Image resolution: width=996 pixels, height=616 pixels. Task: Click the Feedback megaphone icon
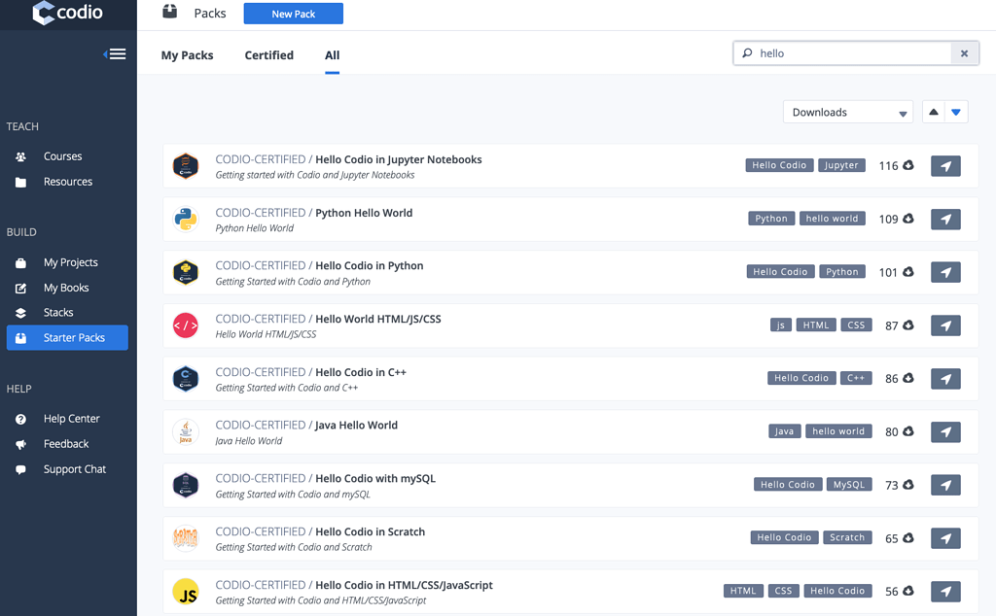click(x=21, y=443)
